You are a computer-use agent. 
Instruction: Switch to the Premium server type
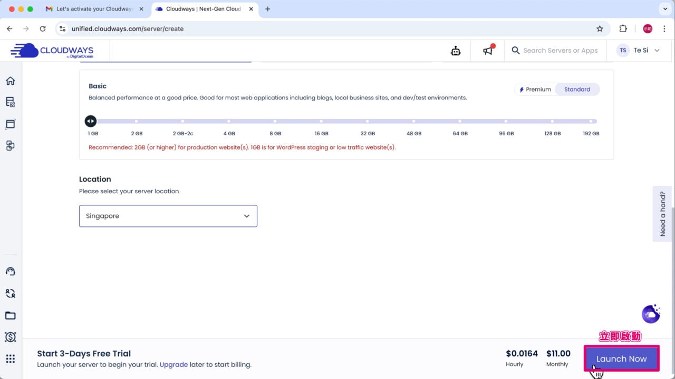[535, 89]
